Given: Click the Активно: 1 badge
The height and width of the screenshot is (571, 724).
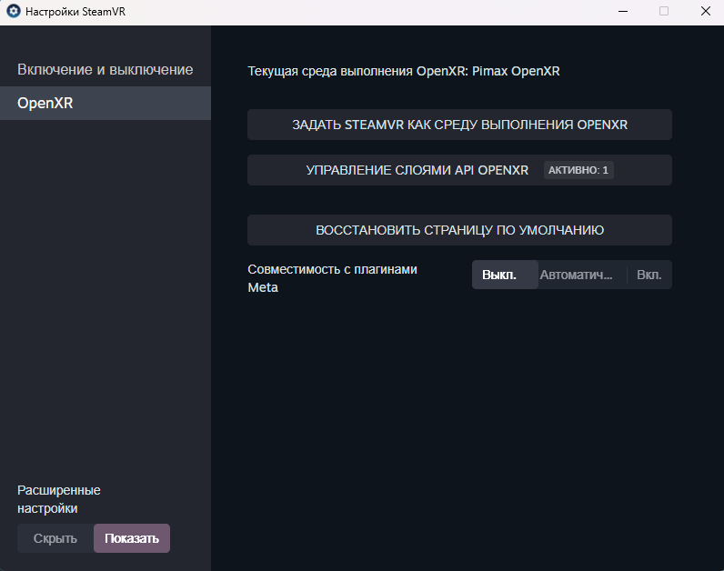Looking at the screenshot, I should coord(578,170).
